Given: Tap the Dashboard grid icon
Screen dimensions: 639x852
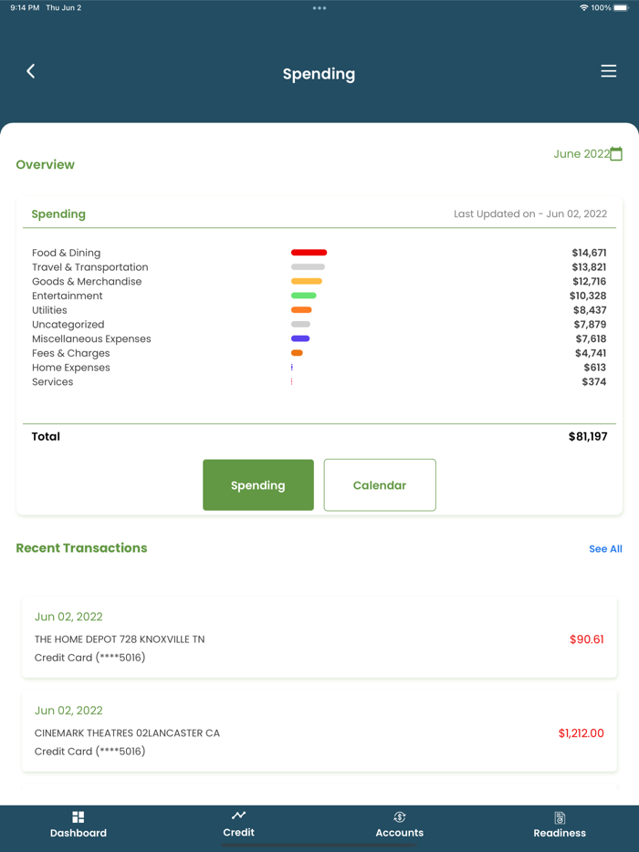Looking at the screenshot, I should [79, 817].
